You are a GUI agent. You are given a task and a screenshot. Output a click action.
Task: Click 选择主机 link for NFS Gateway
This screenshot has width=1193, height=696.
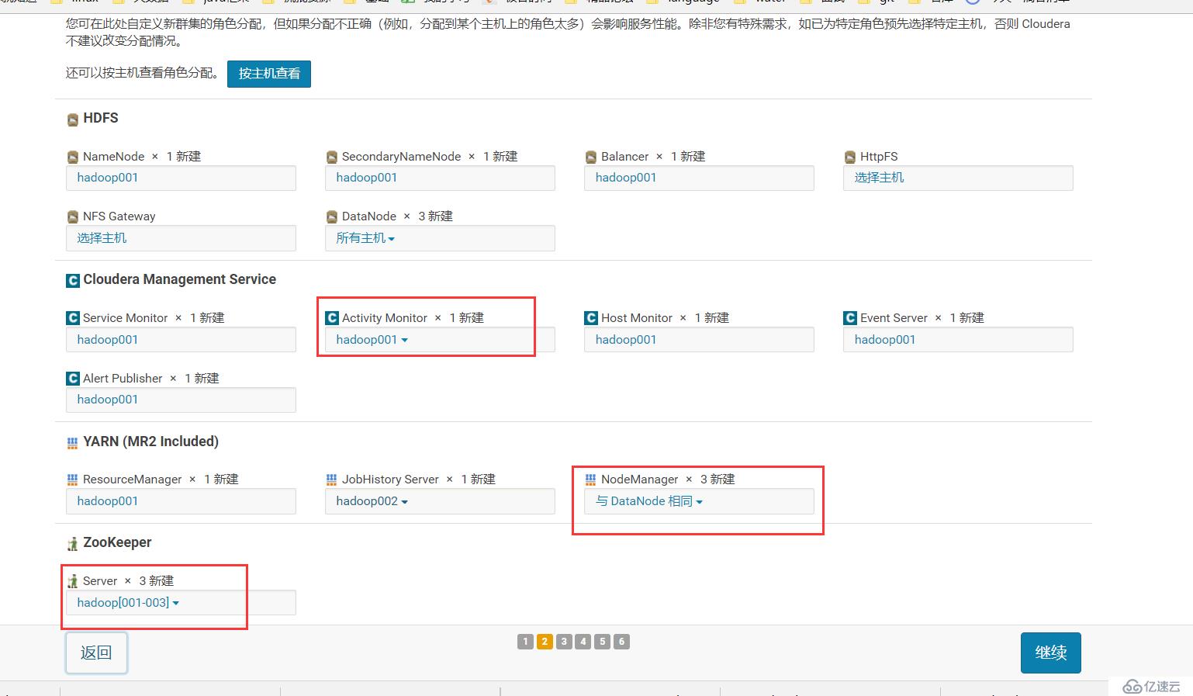pyautogui.click(x=102, y=238)
